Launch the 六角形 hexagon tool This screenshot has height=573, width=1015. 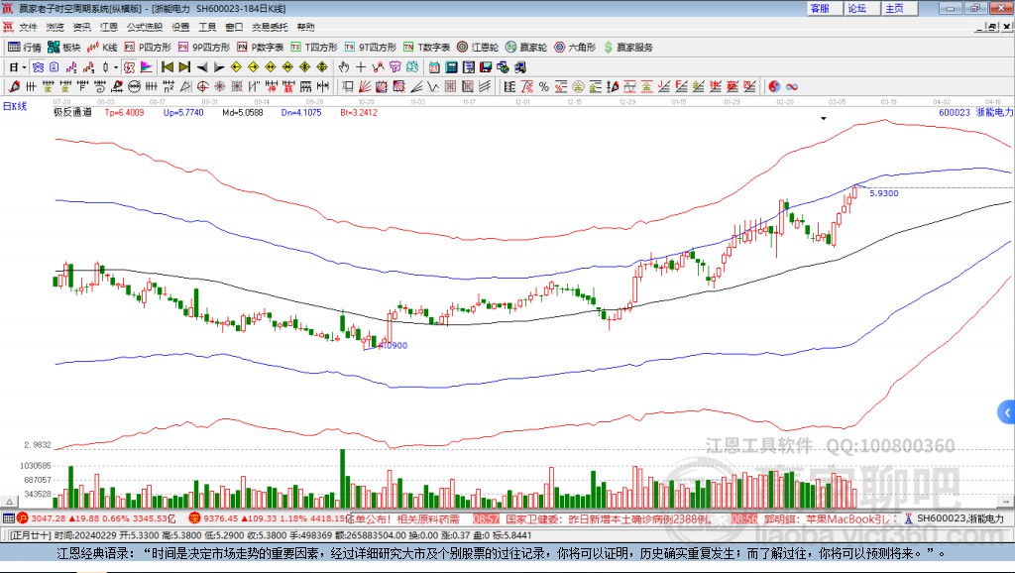tap(574, 47)
